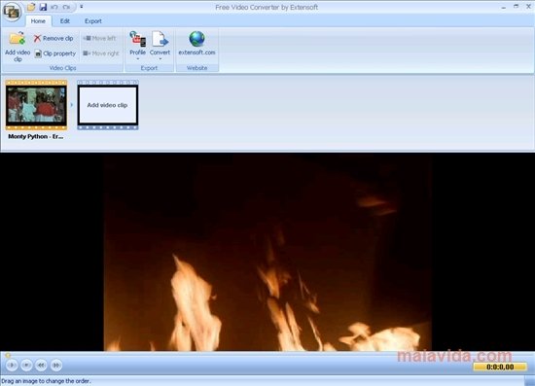Switch to the Edit ribbon tab
This screenshot has width=535, height=386.
(65, 21)
